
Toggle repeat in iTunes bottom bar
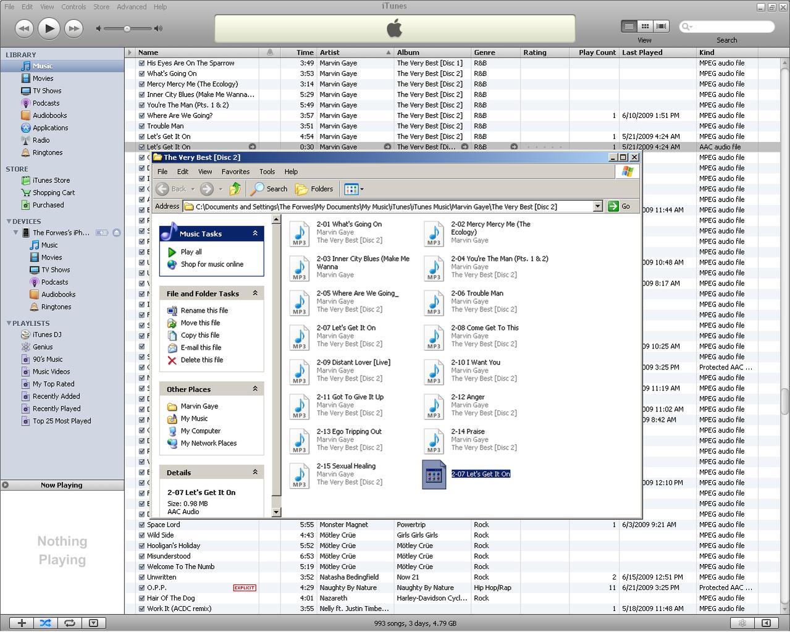69,623
